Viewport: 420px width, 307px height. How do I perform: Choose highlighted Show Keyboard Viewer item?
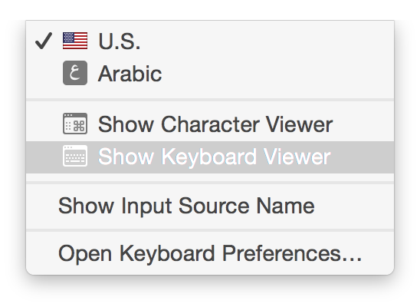click(x=210, y=157)
